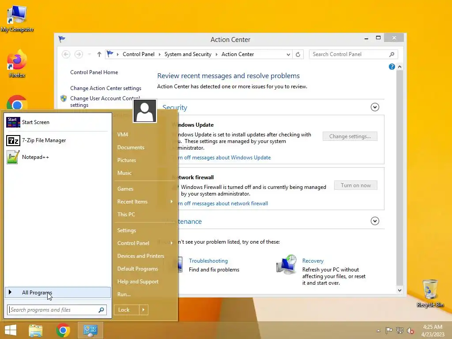
Task: Click Change settings... for Windows Update
Action: click(x=350, y=136)
